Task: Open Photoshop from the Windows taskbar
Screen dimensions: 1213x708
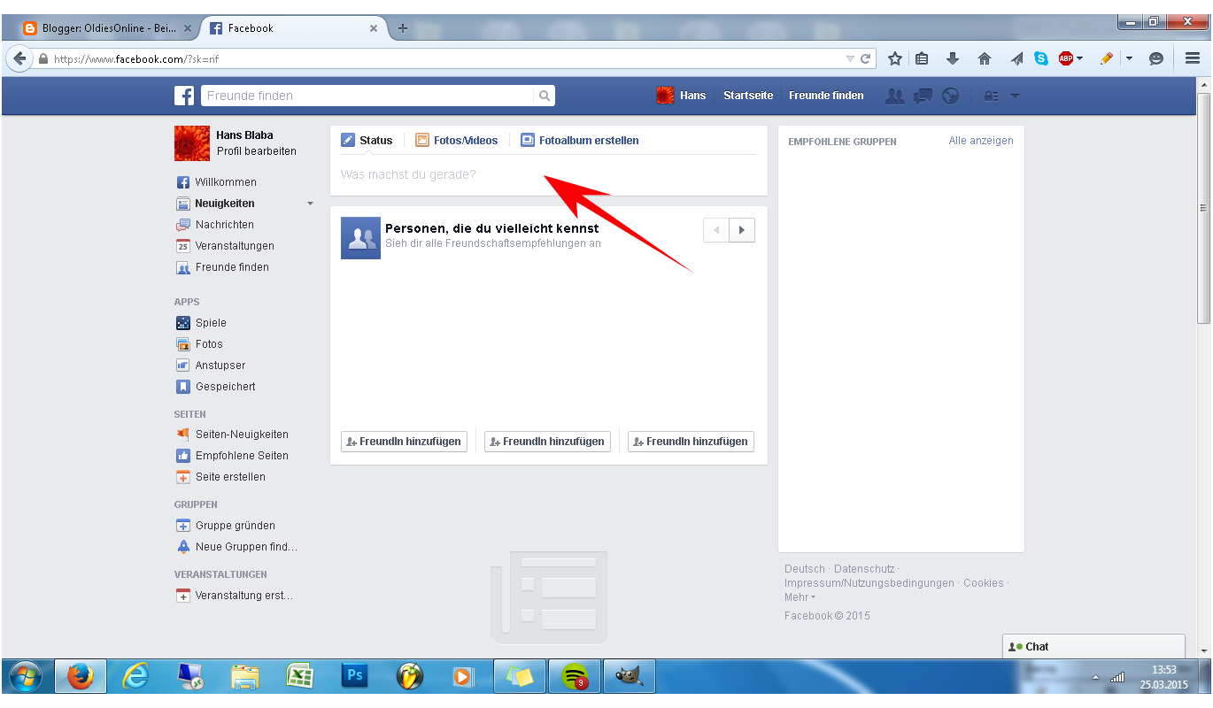Action: point(354,676)
